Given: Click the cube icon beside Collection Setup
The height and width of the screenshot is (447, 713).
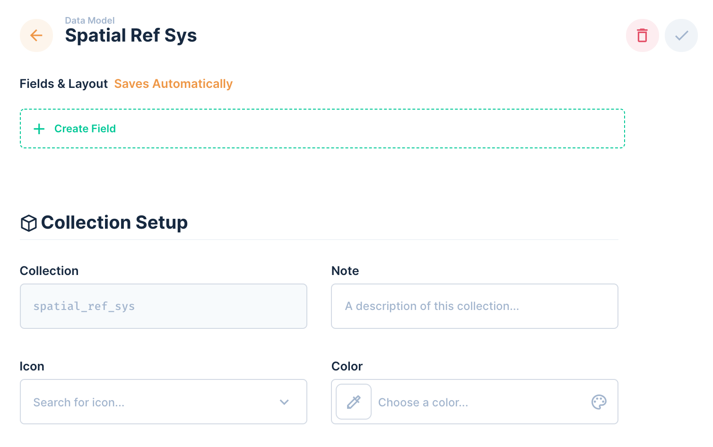Looking at the screenshot, I should click(x=28, y=223).
